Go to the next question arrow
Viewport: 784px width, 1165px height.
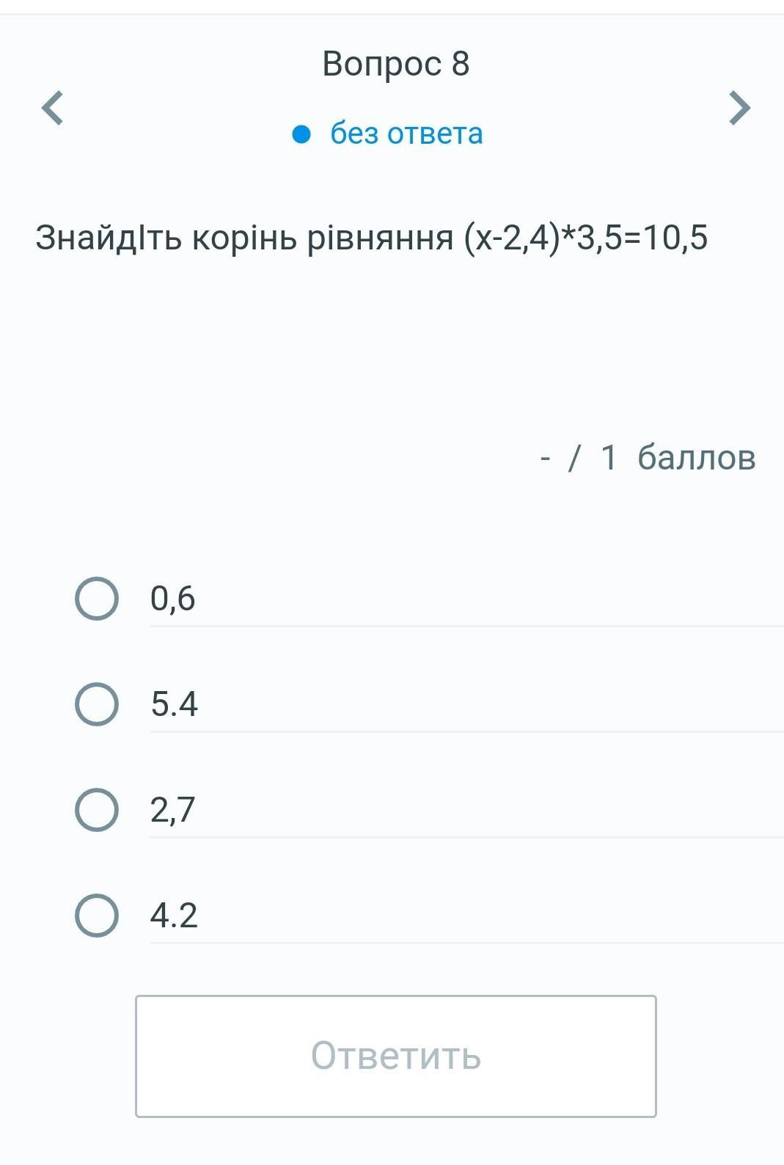pos(739,108)
